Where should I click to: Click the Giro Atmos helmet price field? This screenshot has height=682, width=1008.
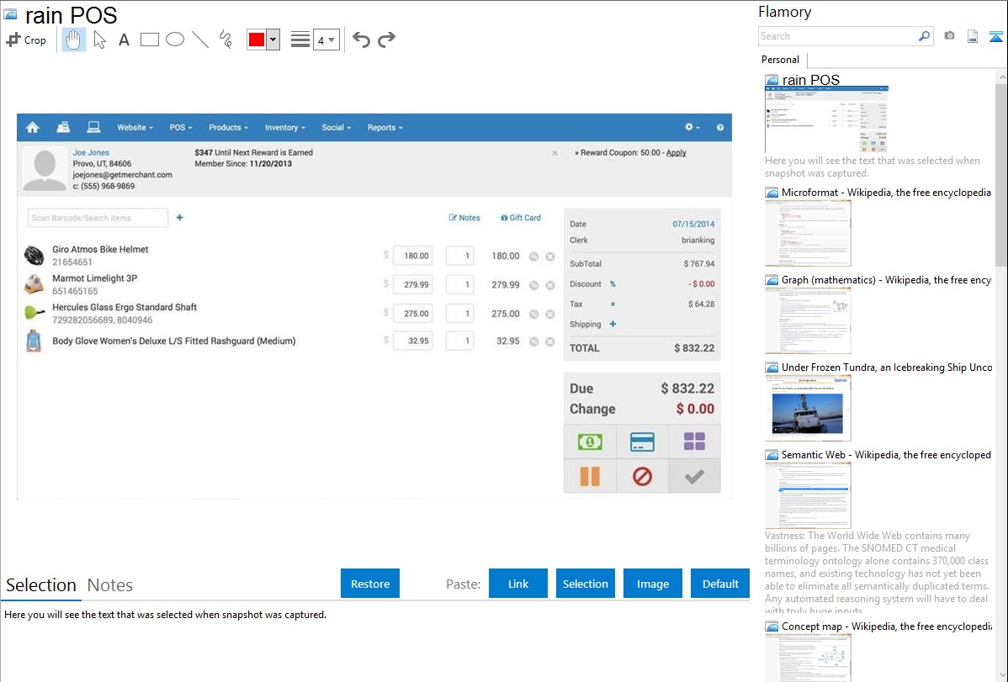click(413, 256)
